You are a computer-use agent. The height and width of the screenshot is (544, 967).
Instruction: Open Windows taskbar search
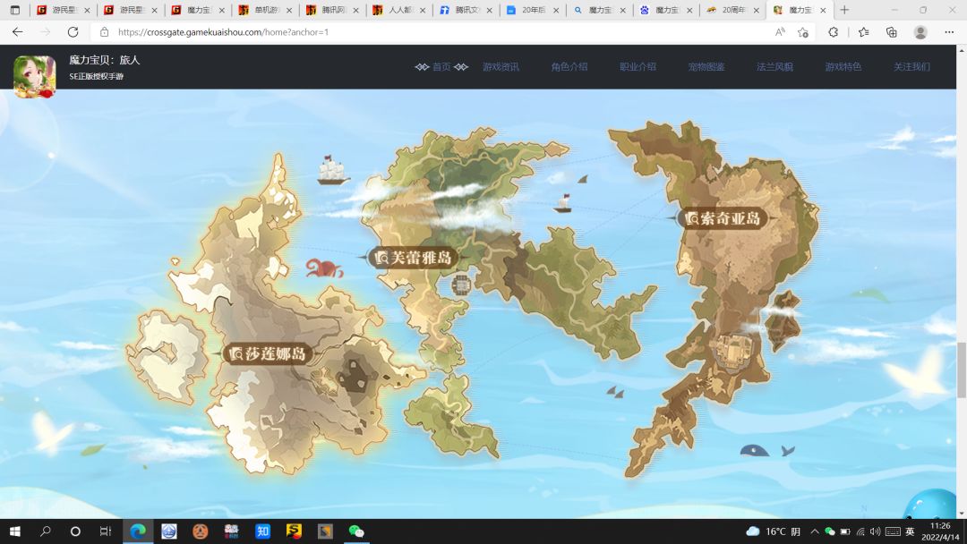pyautogui.click(x=45, y=531)
